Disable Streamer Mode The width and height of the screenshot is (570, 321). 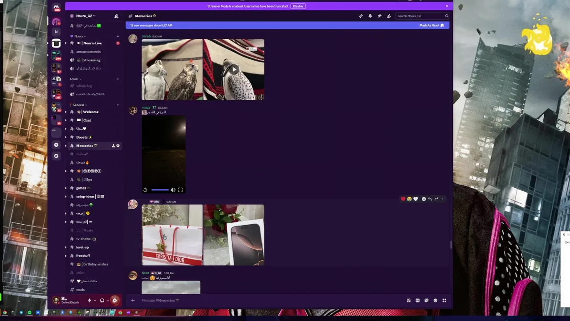[x=298, y=6]
